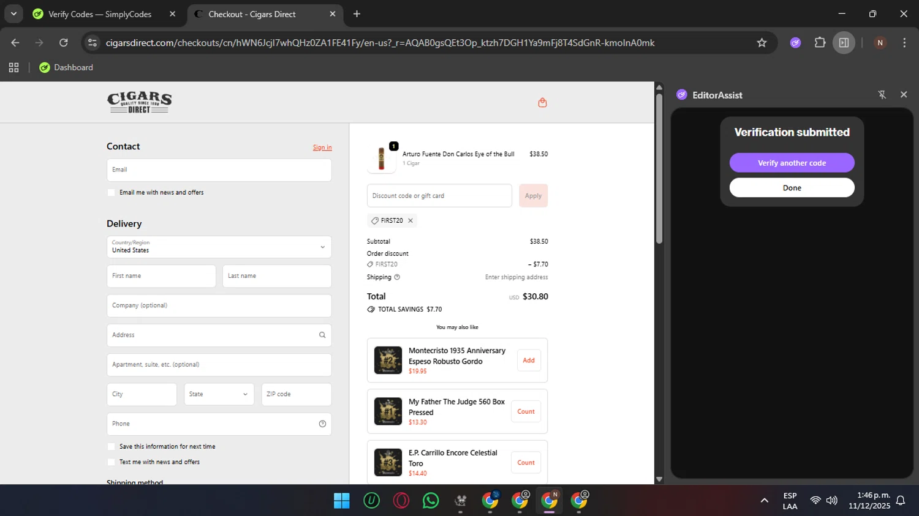Open the Dashboard bookmark
This screenshot has width=919, height=516.
click(x=66, y=67)
